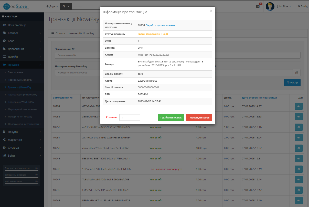
Task: View transaction for order 10251
Action: click(299, 138)
